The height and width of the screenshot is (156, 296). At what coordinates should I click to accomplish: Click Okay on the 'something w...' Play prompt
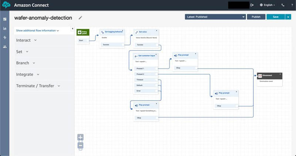pos(146,118)
